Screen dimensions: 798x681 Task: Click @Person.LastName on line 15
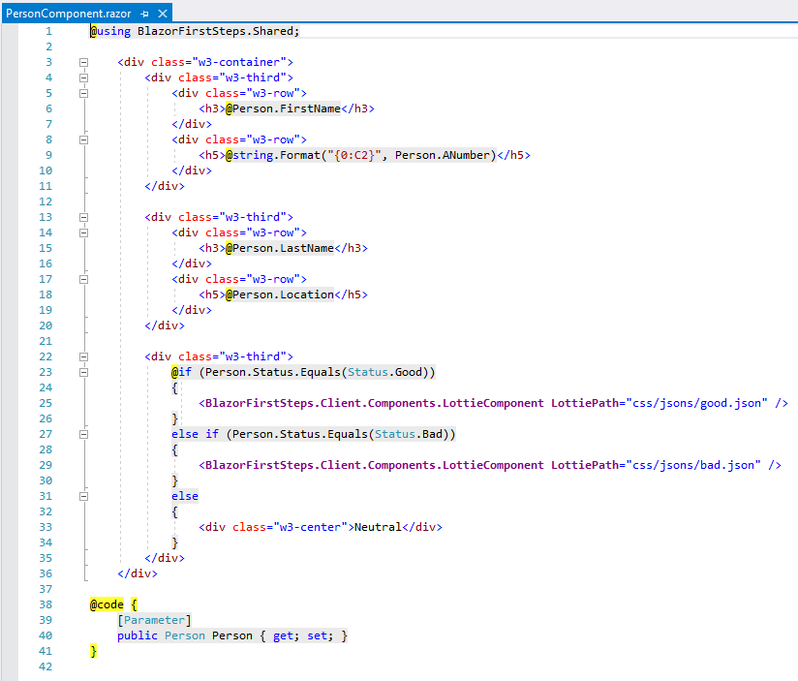280,248
